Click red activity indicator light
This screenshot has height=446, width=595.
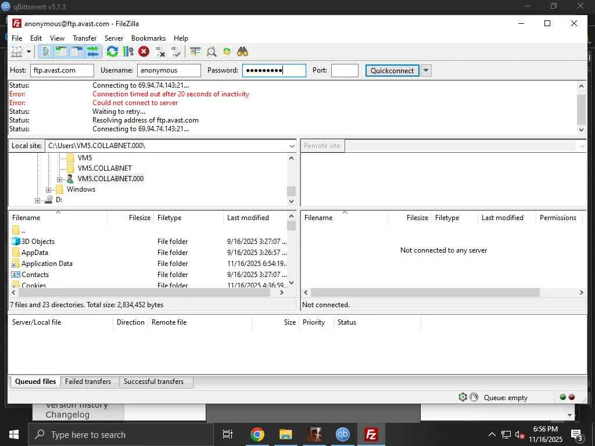click(x=572, y=397)
